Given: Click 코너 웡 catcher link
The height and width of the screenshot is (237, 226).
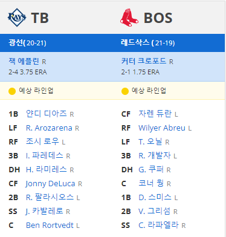Looking at the screenshot, I should click(x=151, y=183).
